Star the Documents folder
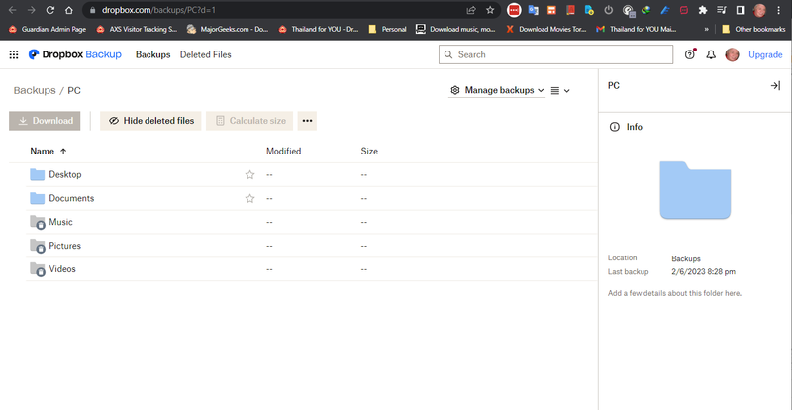Image resolution: width=792 pixels, height=410 pixels. pyautogui.click(x=249, y=199)
